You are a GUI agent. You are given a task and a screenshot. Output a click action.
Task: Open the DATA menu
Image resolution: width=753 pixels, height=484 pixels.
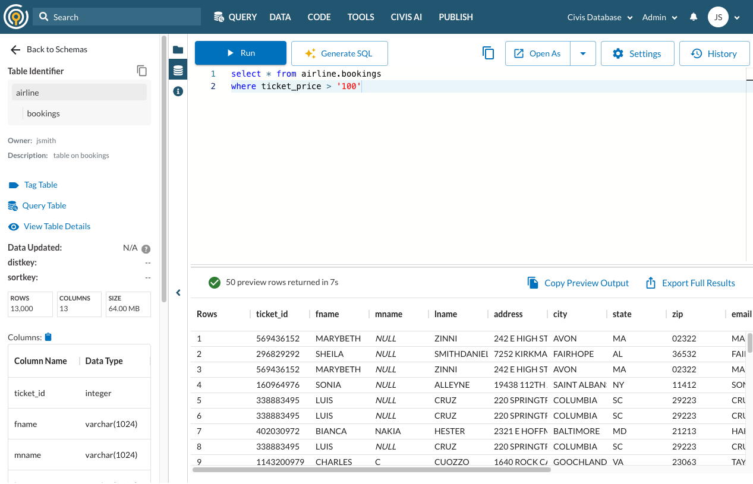click(280, 17)
